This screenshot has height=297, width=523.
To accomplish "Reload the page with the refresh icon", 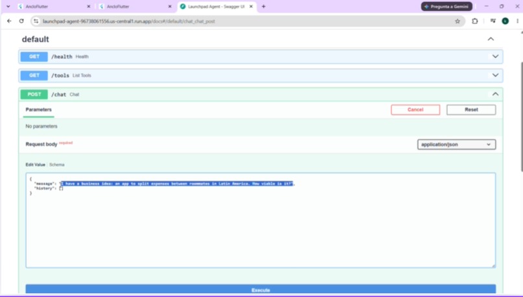I will (21, 21).
